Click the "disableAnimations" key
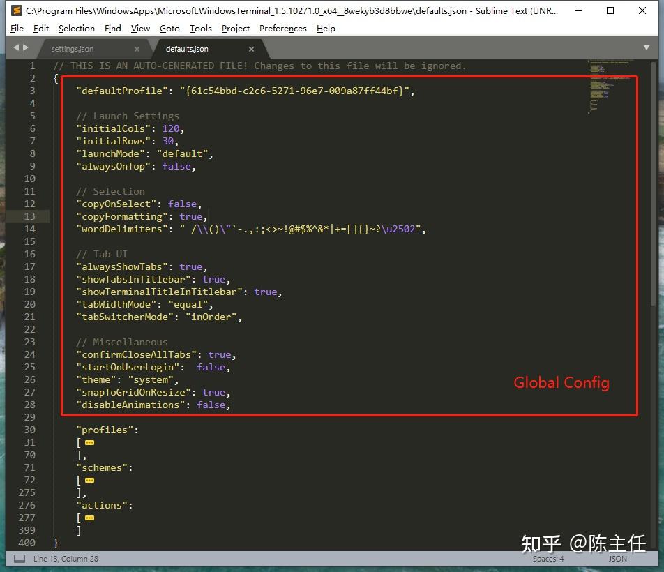The width and height of the screenshot is (664, 572). pyautogui.click(x=130, y=405)
